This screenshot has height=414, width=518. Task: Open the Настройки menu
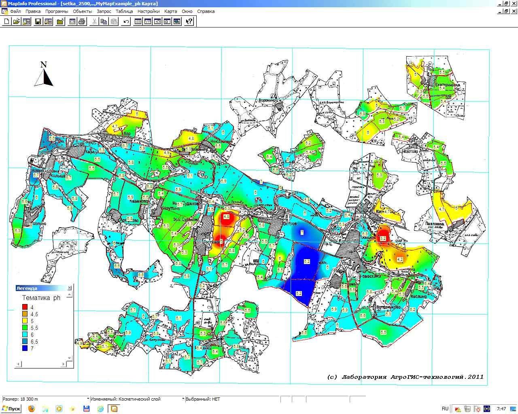click(x=149, y=11)
